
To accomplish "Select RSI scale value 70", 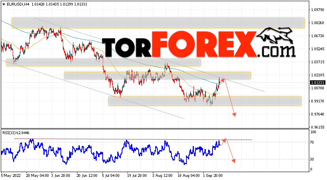I will pos(312,142).
